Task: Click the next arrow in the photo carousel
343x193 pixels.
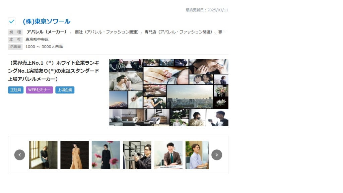Action: click(217, 155)
